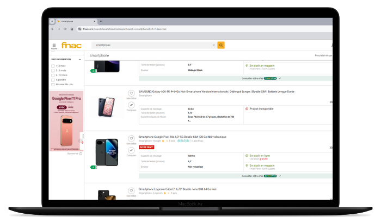Click the browser home icon
The image size is (381, 217).
coord(72,29)
